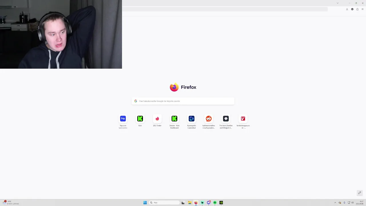366x206 pixels.
Task: Switch to Firefox in the taskbar
Action: [196, 203]
